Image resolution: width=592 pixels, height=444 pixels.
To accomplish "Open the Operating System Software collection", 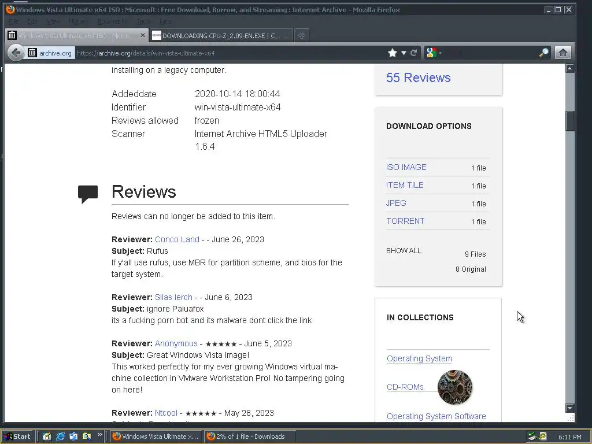I will pyautogui.click(x=436, y=416).
